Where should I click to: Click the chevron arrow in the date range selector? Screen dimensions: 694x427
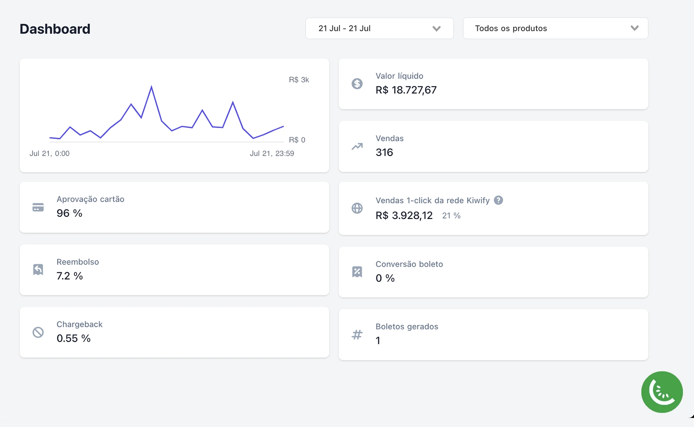coord(436,29)
